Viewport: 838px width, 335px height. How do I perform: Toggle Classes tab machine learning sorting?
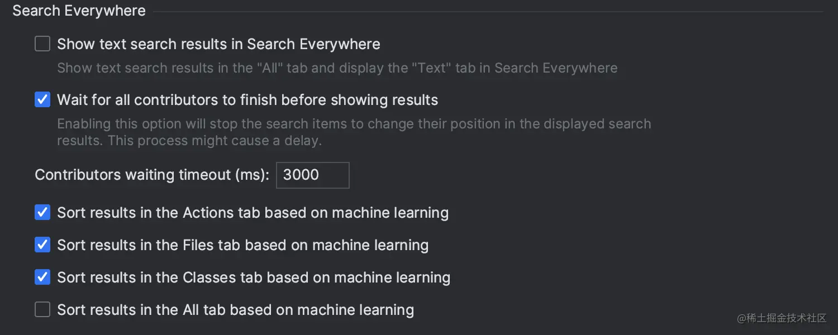tap(42, 277)
